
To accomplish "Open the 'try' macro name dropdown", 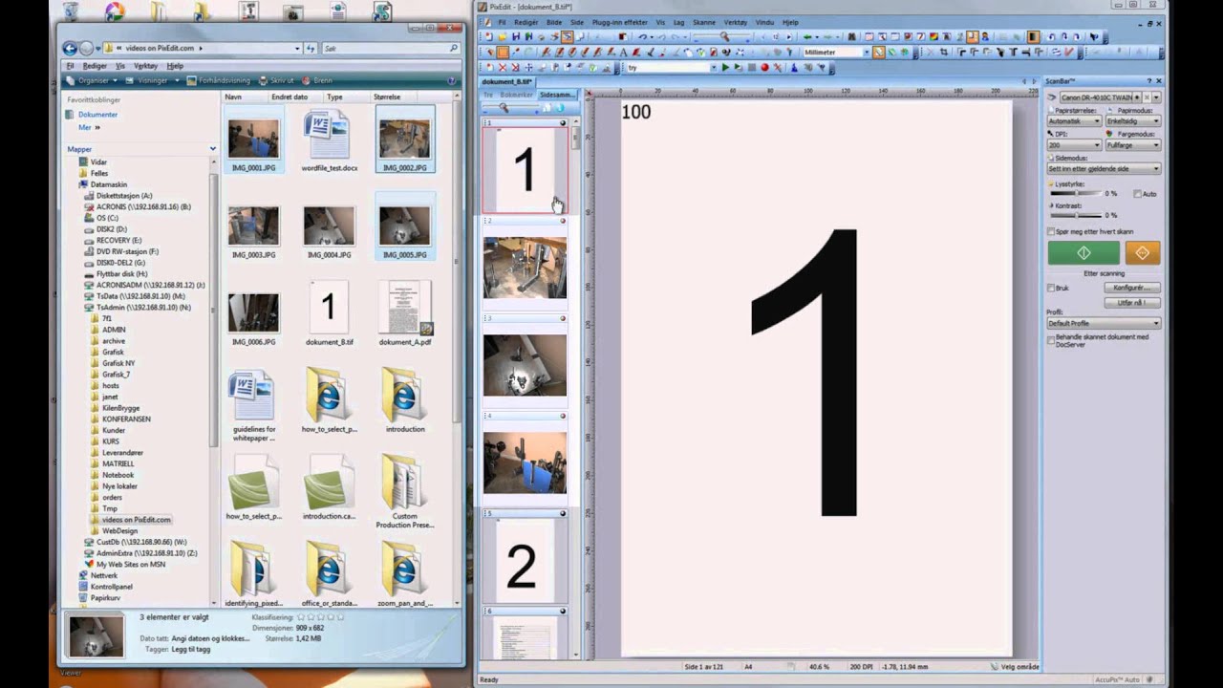I will pyautogui.click(x=714, y=68).
